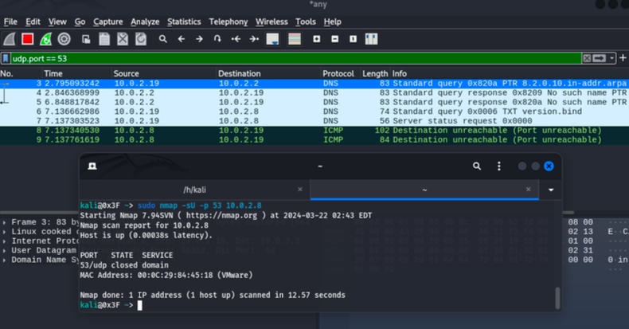Open terminal search magnifier icon
Viewport: 629px width, 329px height.
point(477,166)
